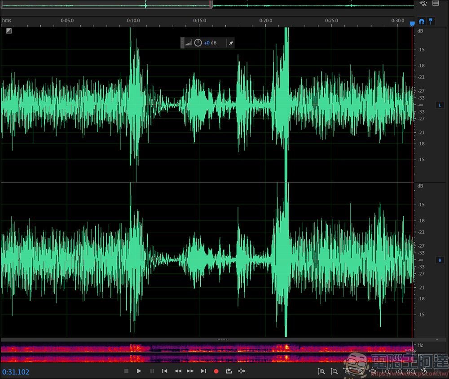449x379 pixels.
Task: Click the Pause button
Action: click(152, 371)
